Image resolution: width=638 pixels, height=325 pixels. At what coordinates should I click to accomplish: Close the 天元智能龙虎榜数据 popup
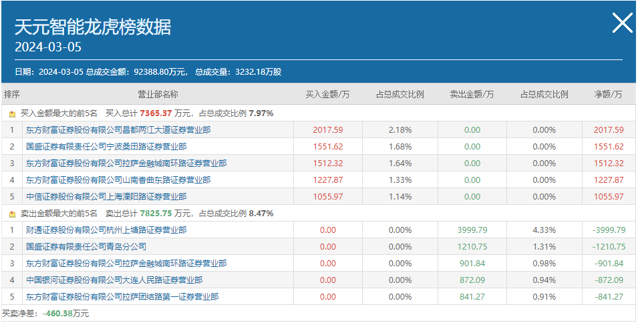coord(623,23)
